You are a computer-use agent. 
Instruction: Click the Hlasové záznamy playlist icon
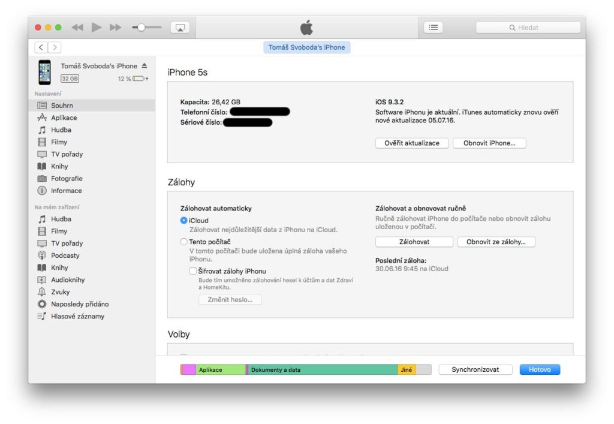(42, 316)
